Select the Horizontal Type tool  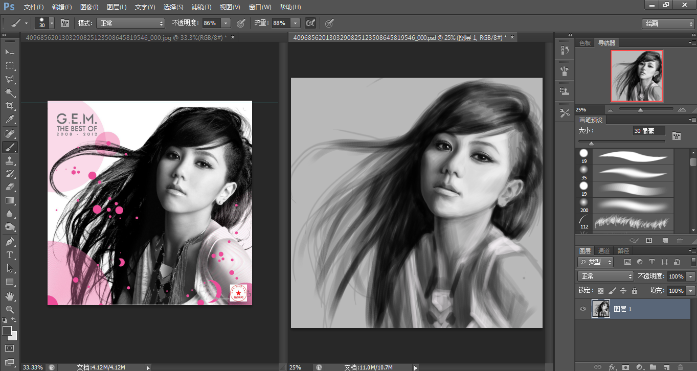click(10, 254)
